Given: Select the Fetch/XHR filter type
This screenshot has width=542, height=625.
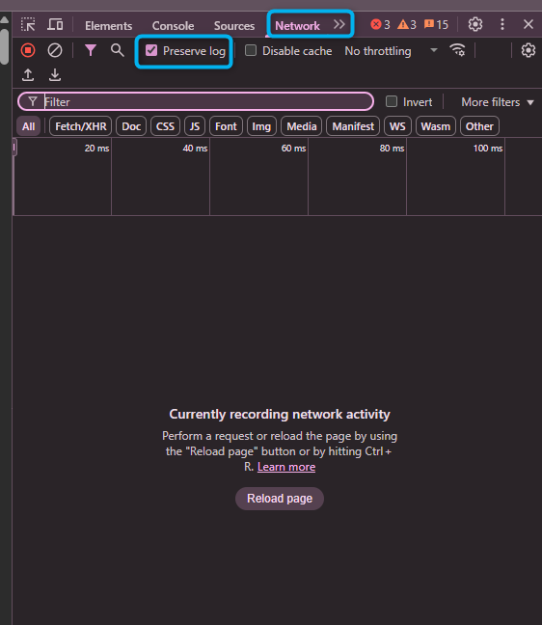Looking at the screenshot, I should (x=80, y=126).
